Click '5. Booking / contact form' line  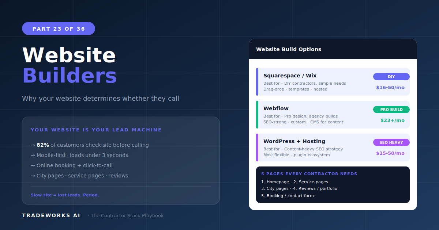pos(288,196)
